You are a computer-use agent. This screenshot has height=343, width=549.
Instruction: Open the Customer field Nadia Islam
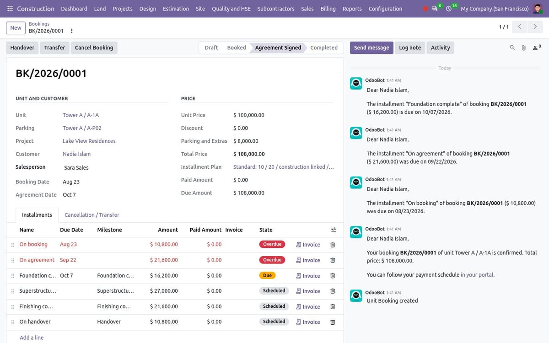[x=76, y=154]
